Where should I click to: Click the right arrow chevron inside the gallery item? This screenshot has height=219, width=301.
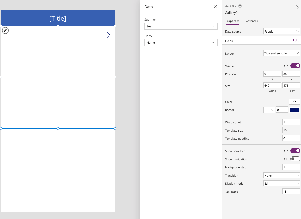tap(109, 35)
